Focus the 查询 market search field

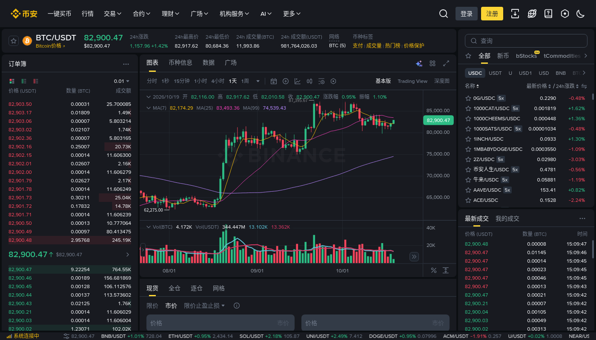526,41
